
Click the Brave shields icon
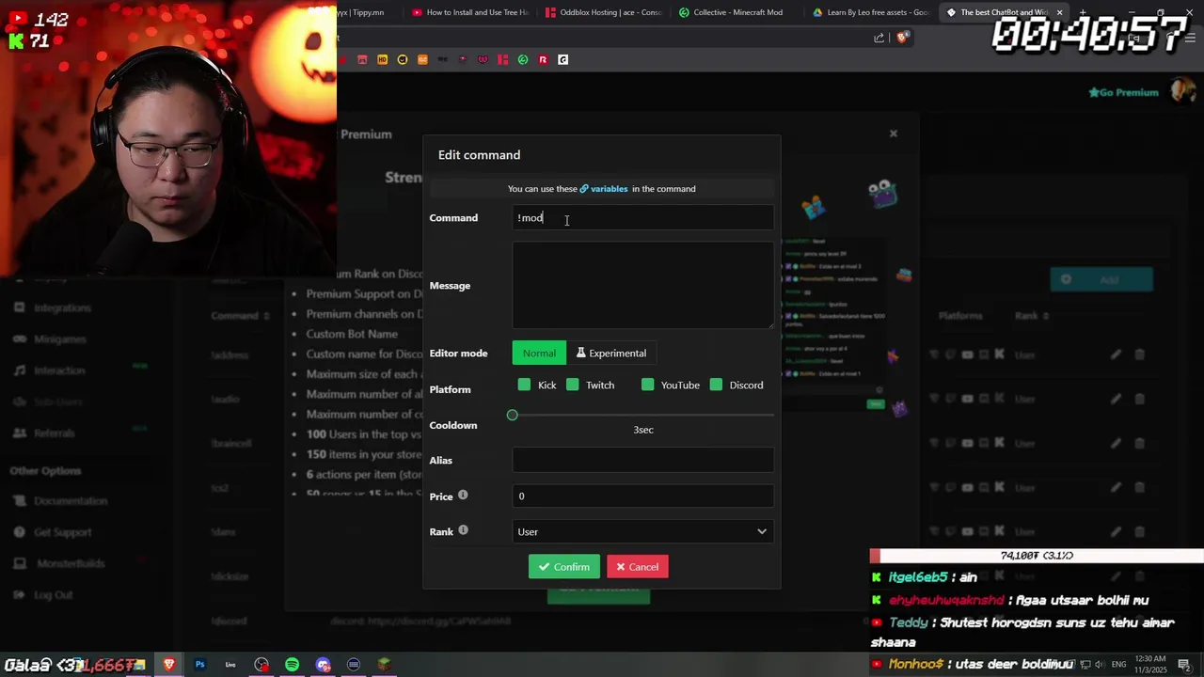point(902,38)
